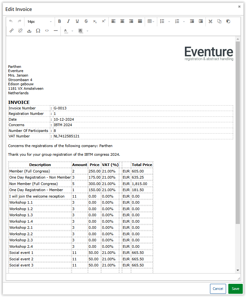Screen dimensions: 246x297
Task: Close the Edit Invoice dialog
Action: 239,7
